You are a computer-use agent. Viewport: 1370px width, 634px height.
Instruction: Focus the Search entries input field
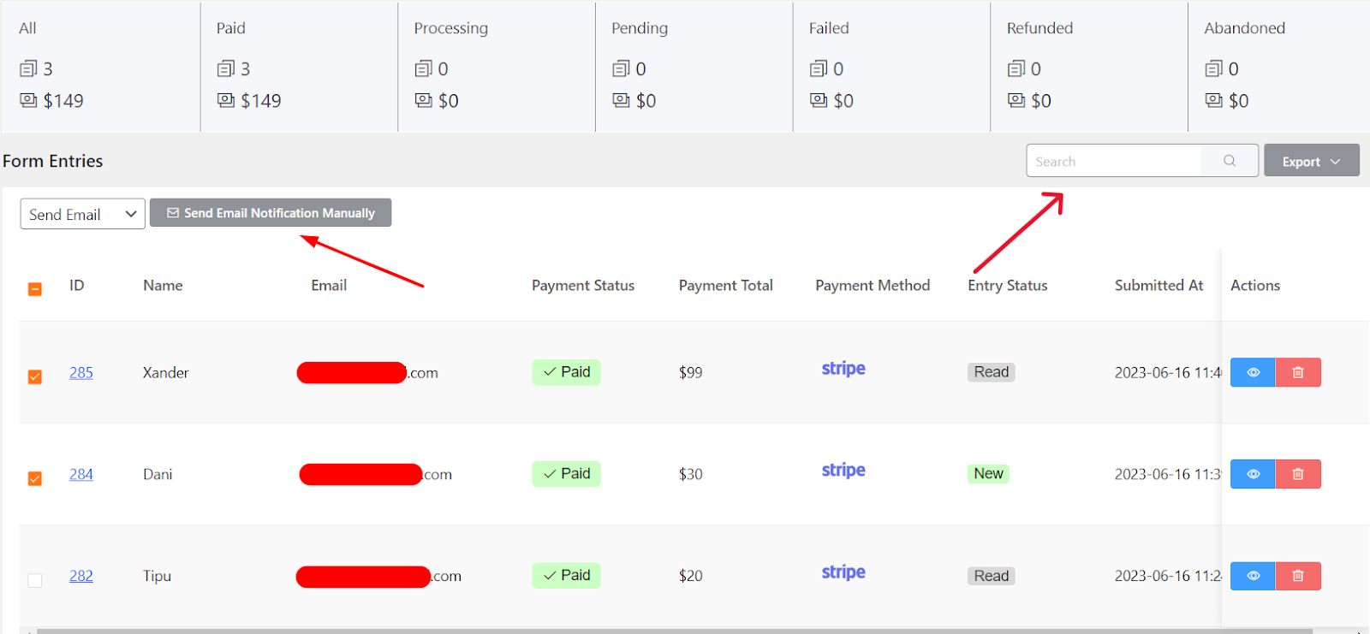(x=1114, y=161)
